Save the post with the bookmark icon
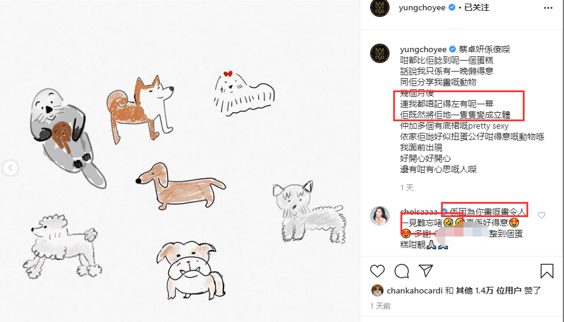This screenshot has height=322, width=564. point(546,271)
